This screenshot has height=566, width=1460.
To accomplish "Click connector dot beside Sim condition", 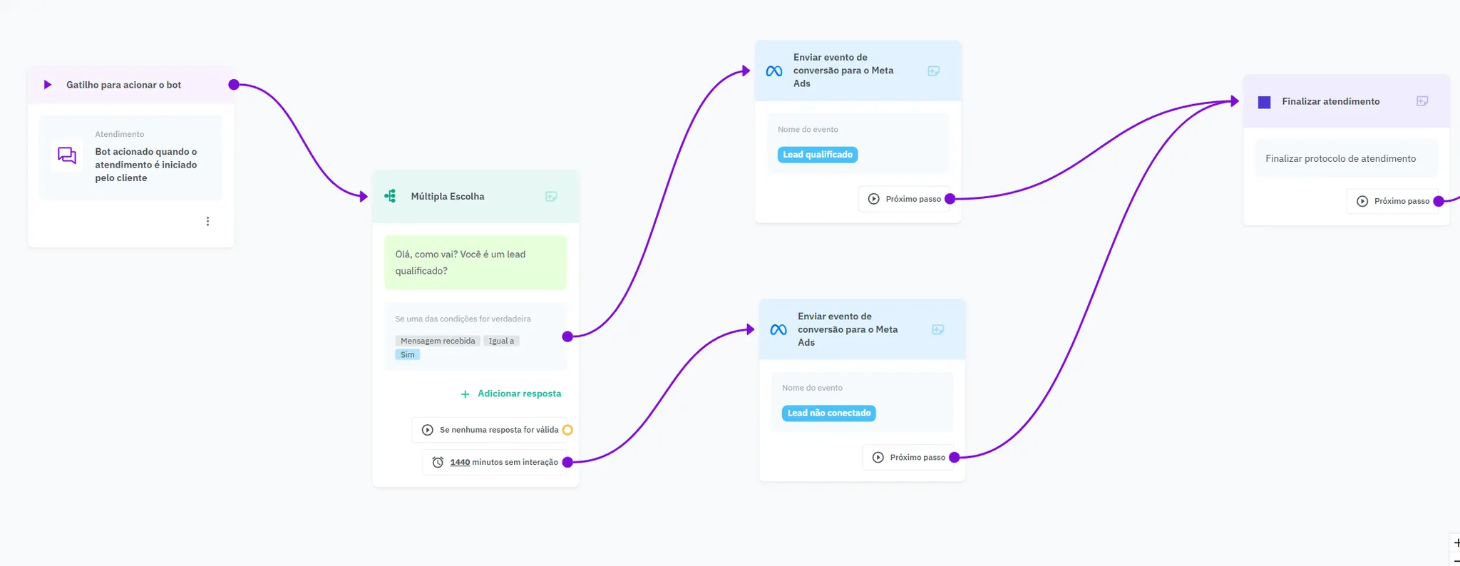I will click(567, 336).
